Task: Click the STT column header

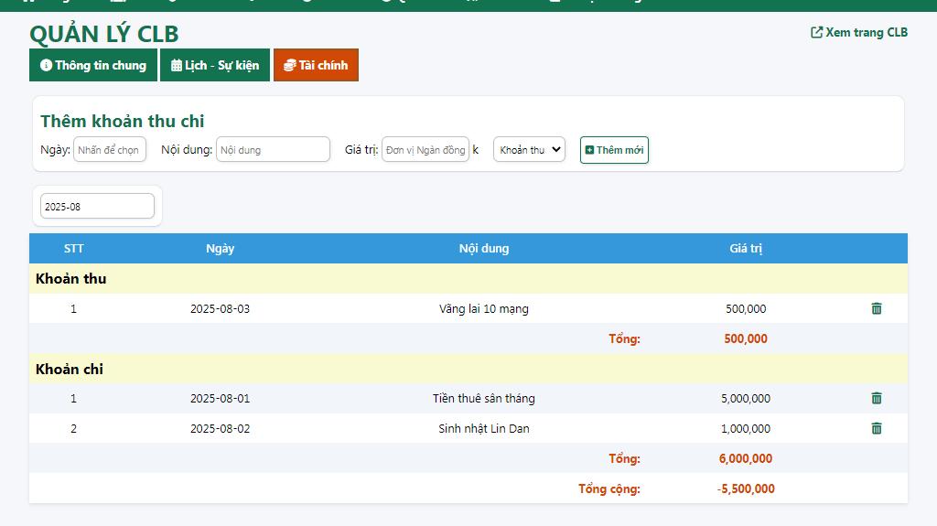Action: (x=73, y=249)
